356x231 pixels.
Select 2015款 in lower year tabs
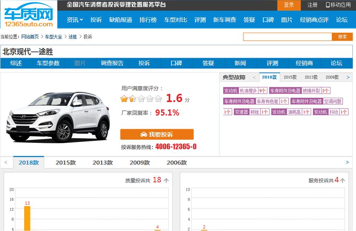66,163
